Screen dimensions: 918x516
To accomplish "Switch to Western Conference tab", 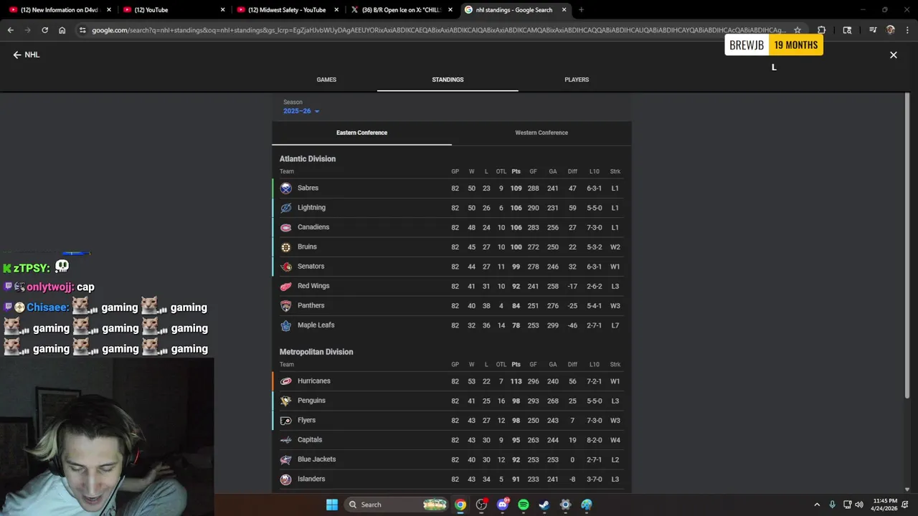I will coord(541,133).
